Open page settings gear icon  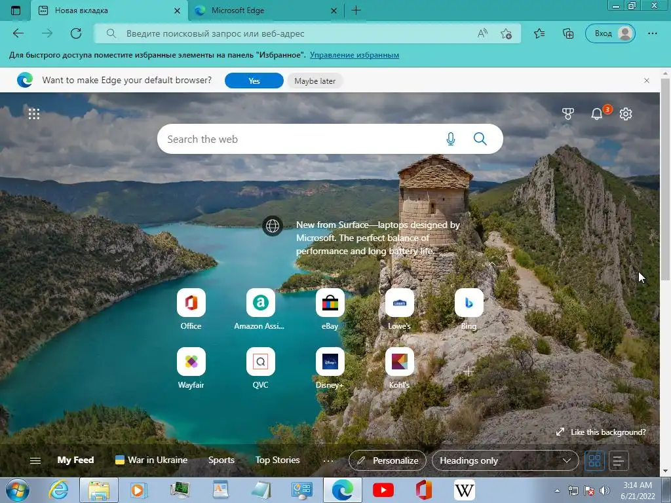click(x=626, y=114)
